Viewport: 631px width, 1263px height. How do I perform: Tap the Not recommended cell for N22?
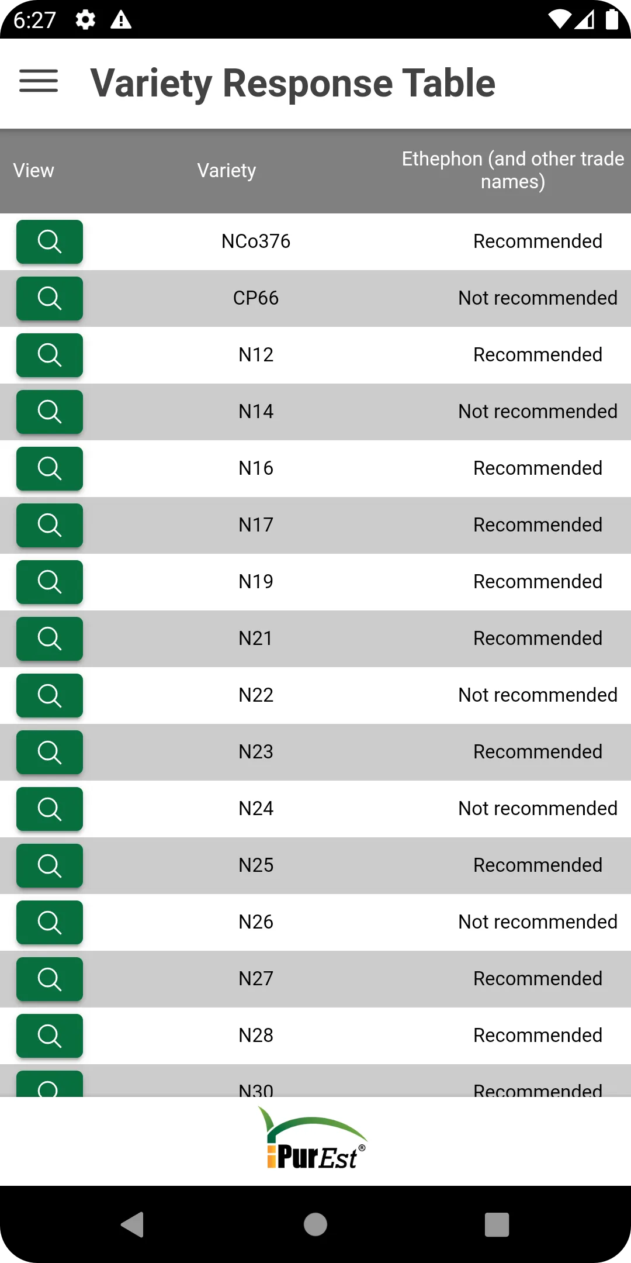tap(538, 695)
